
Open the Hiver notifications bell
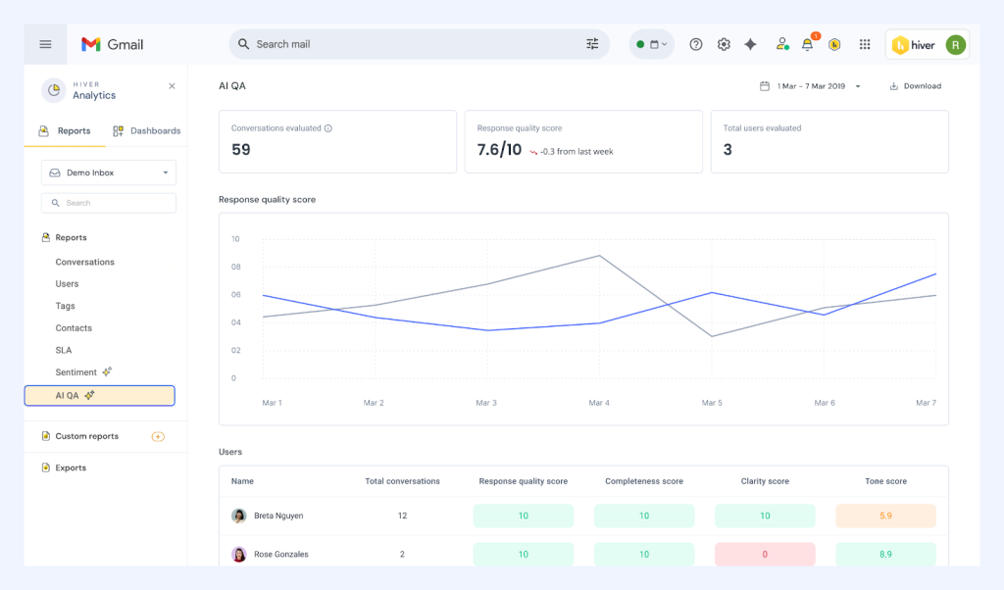click(x=808, y=44)
